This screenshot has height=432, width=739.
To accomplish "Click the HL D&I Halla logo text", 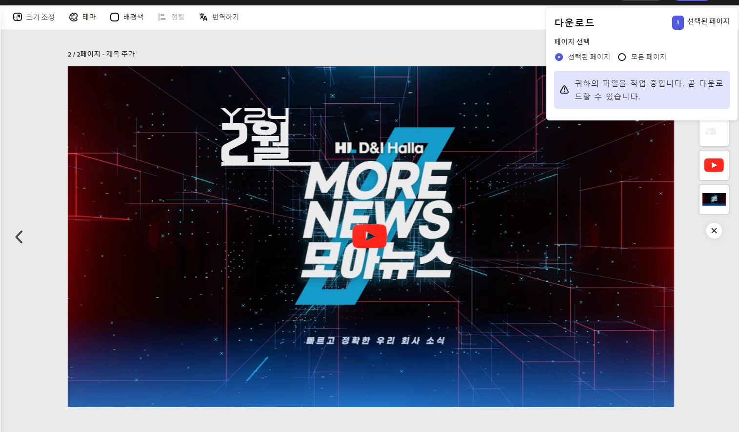I will coord(379,148).
